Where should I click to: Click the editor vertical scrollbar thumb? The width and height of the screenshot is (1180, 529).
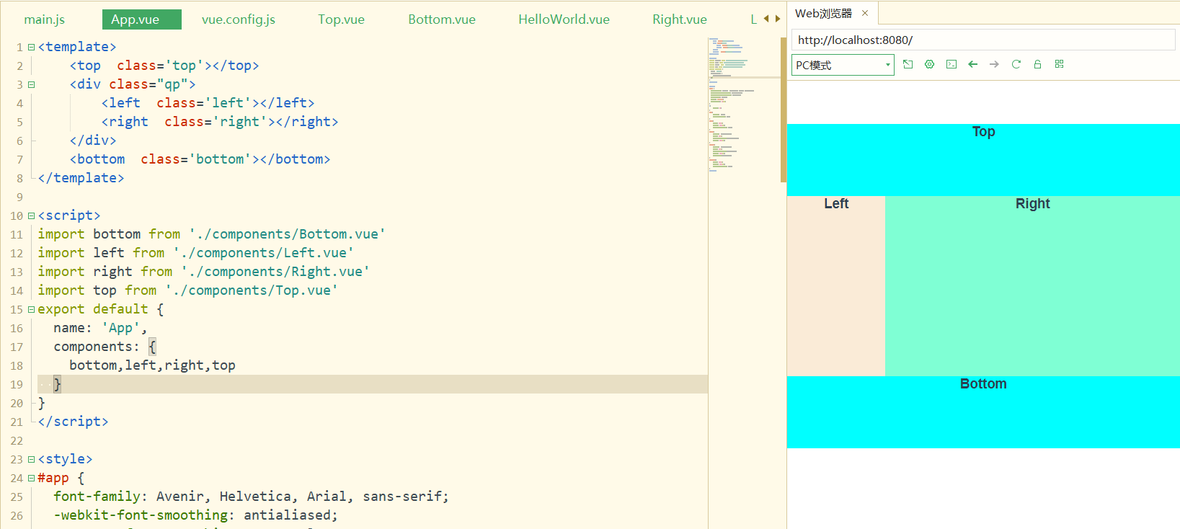coord(784,110)
